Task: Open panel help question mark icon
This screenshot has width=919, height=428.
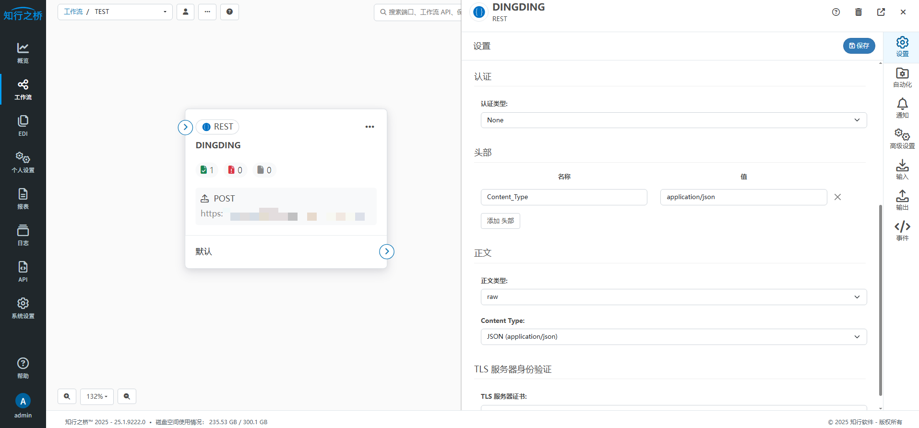Action: [x=836, y=12]
